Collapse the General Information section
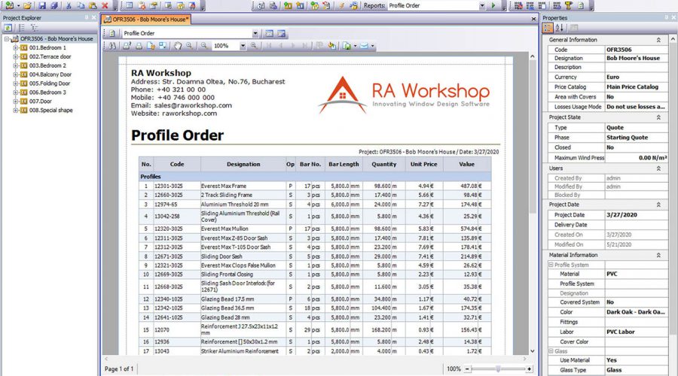 (658, 40)
